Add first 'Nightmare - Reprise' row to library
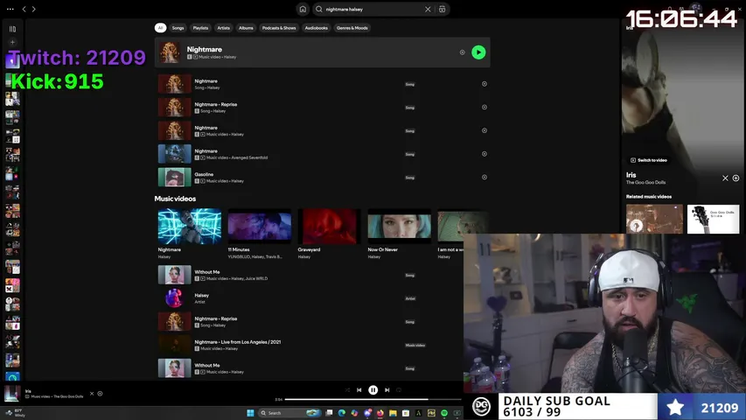Screen dimensions: 746x420 pyautogui.click(x=485, y=107)
